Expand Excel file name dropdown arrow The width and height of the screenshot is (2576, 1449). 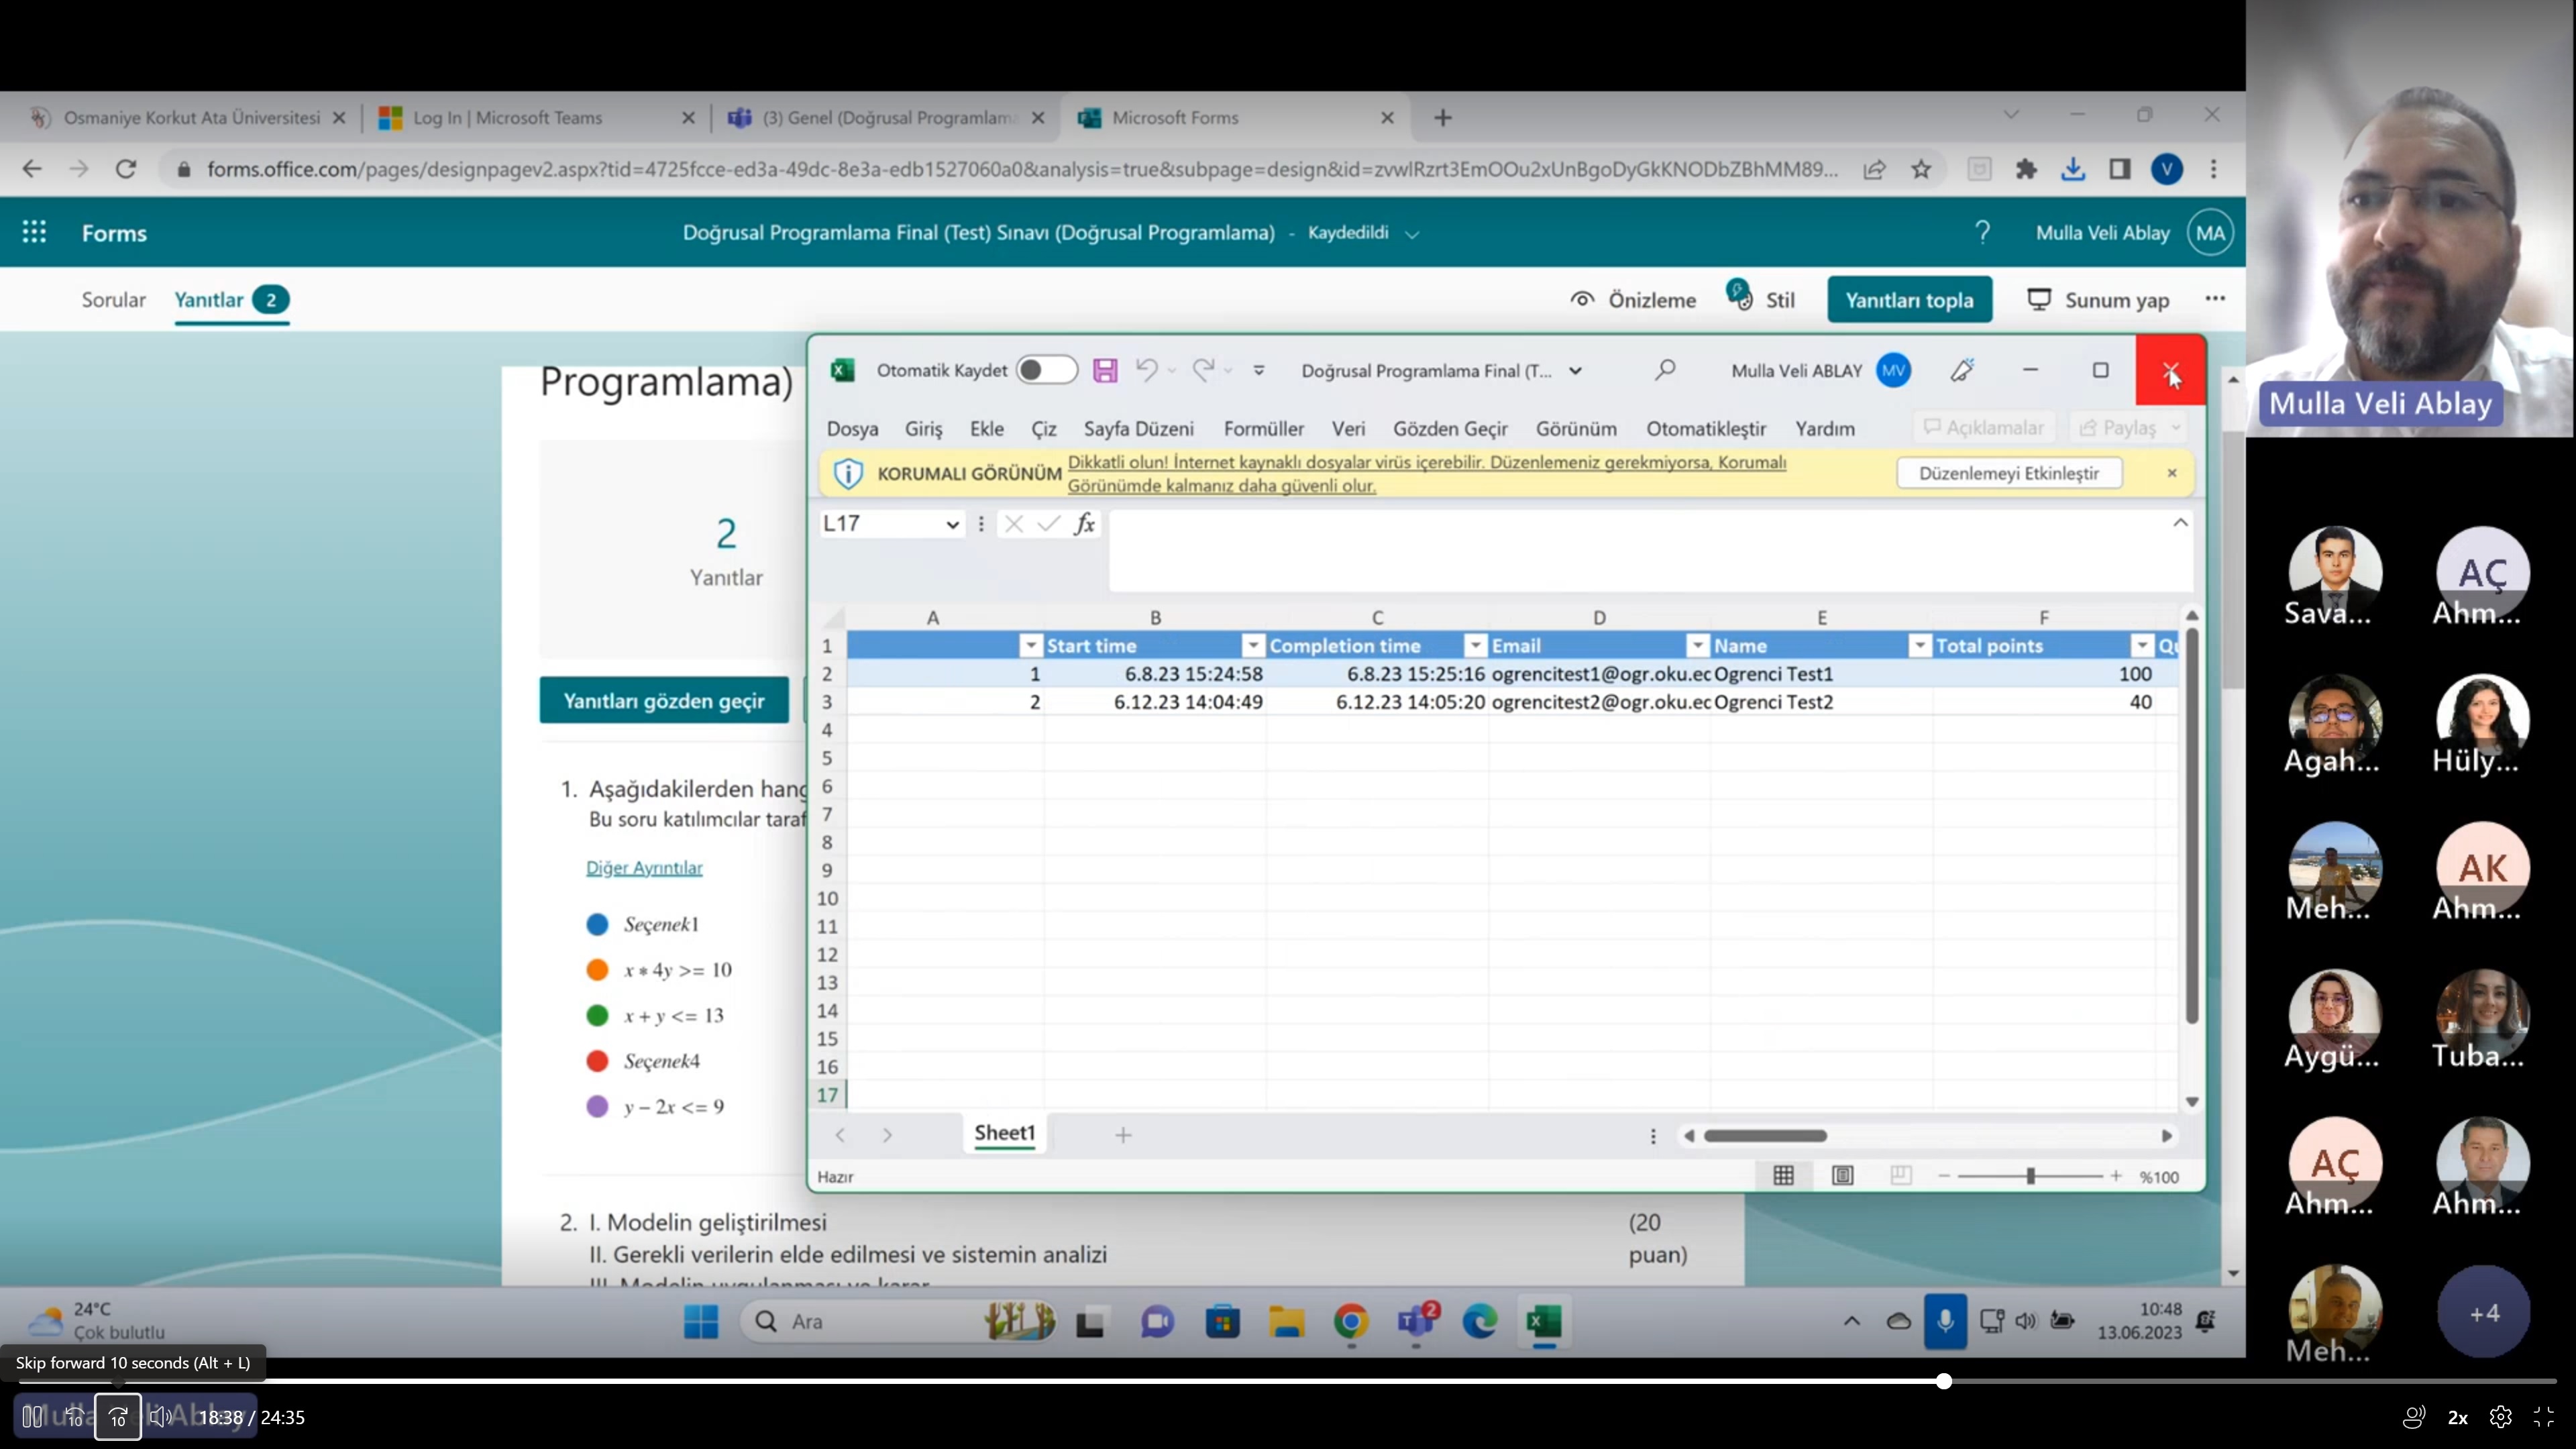[1576, 371]
